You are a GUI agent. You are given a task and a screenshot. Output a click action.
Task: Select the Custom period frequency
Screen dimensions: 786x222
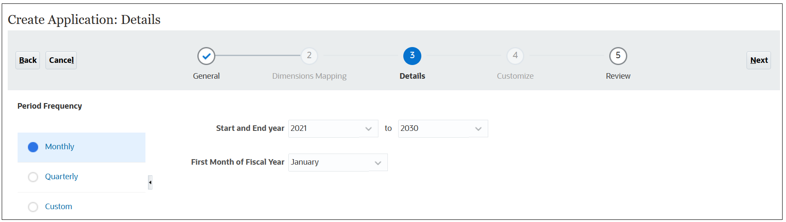point(33,207)
